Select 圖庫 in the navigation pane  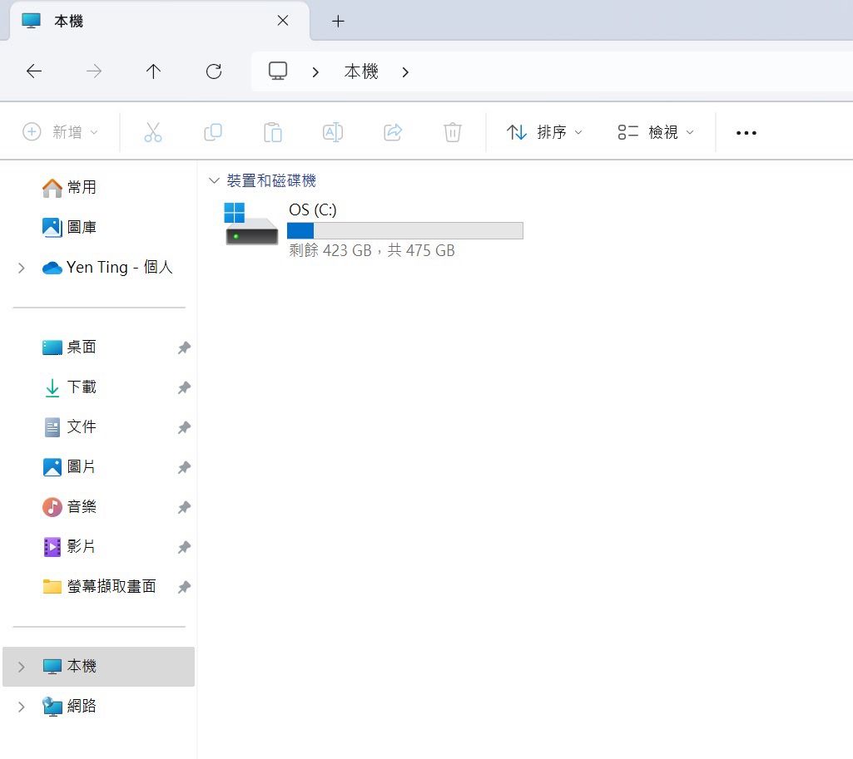point(81,227)
